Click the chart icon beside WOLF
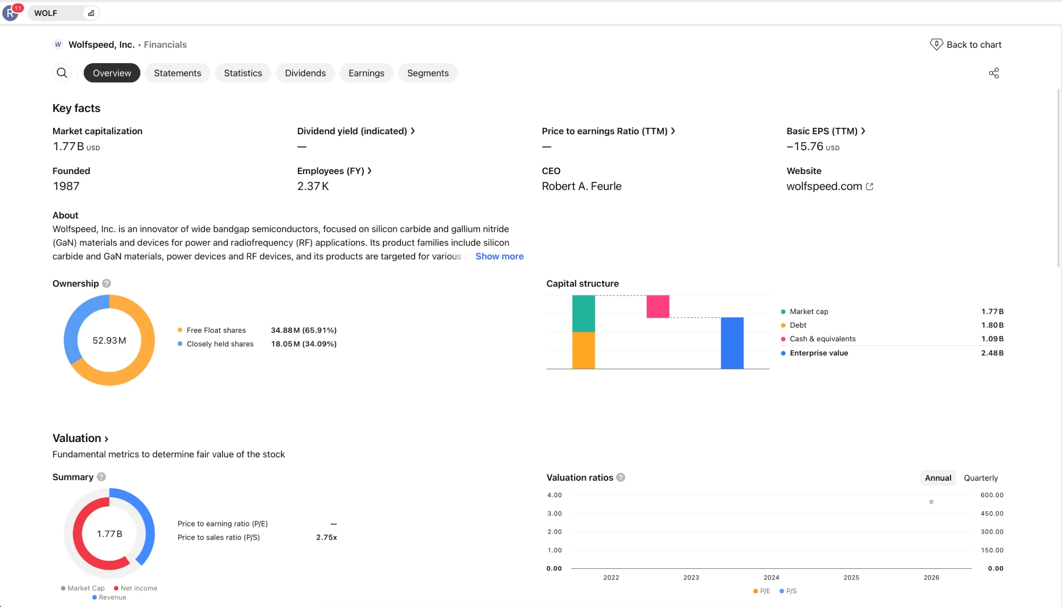The width and height of the screenshot is (1062, 607). pyautogui.click(x=91, y=13)
